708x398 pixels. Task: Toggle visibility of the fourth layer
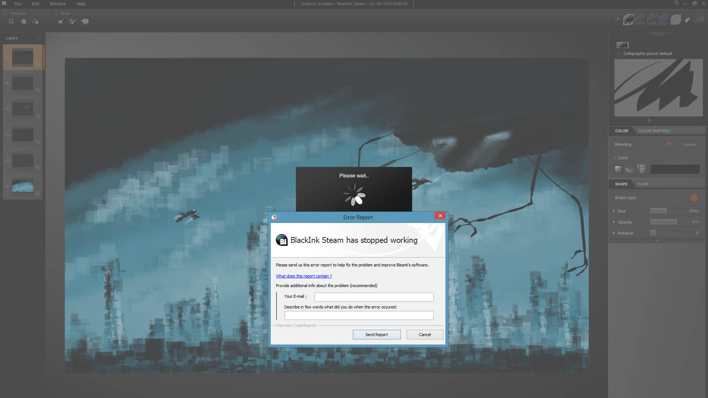click(8, 135)
